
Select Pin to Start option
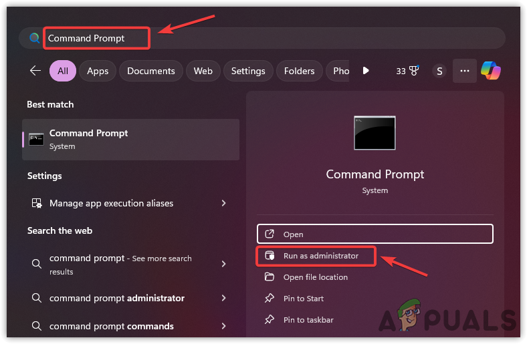pyautogui.click(x=303, y=299)
